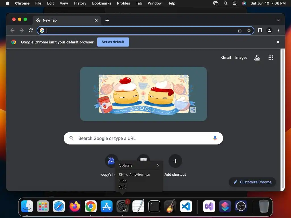The image size is (291, 218).
Task: Launch Visual Studio Code from dock
Action: 186,206
